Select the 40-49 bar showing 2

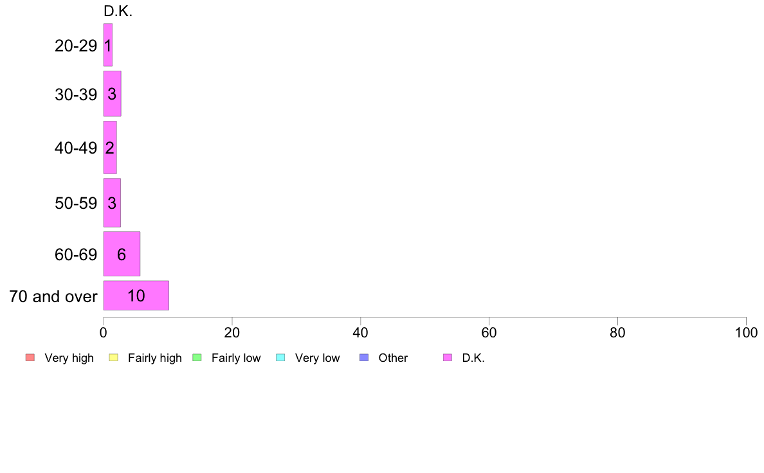[110, 147]
